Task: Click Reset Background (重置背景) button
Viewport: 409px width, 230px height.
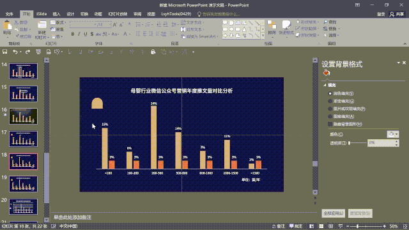Action: [x=360, y=213]
